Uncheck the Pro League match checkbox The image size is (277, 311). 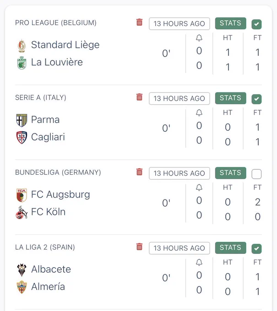click(x=256, y=24)
